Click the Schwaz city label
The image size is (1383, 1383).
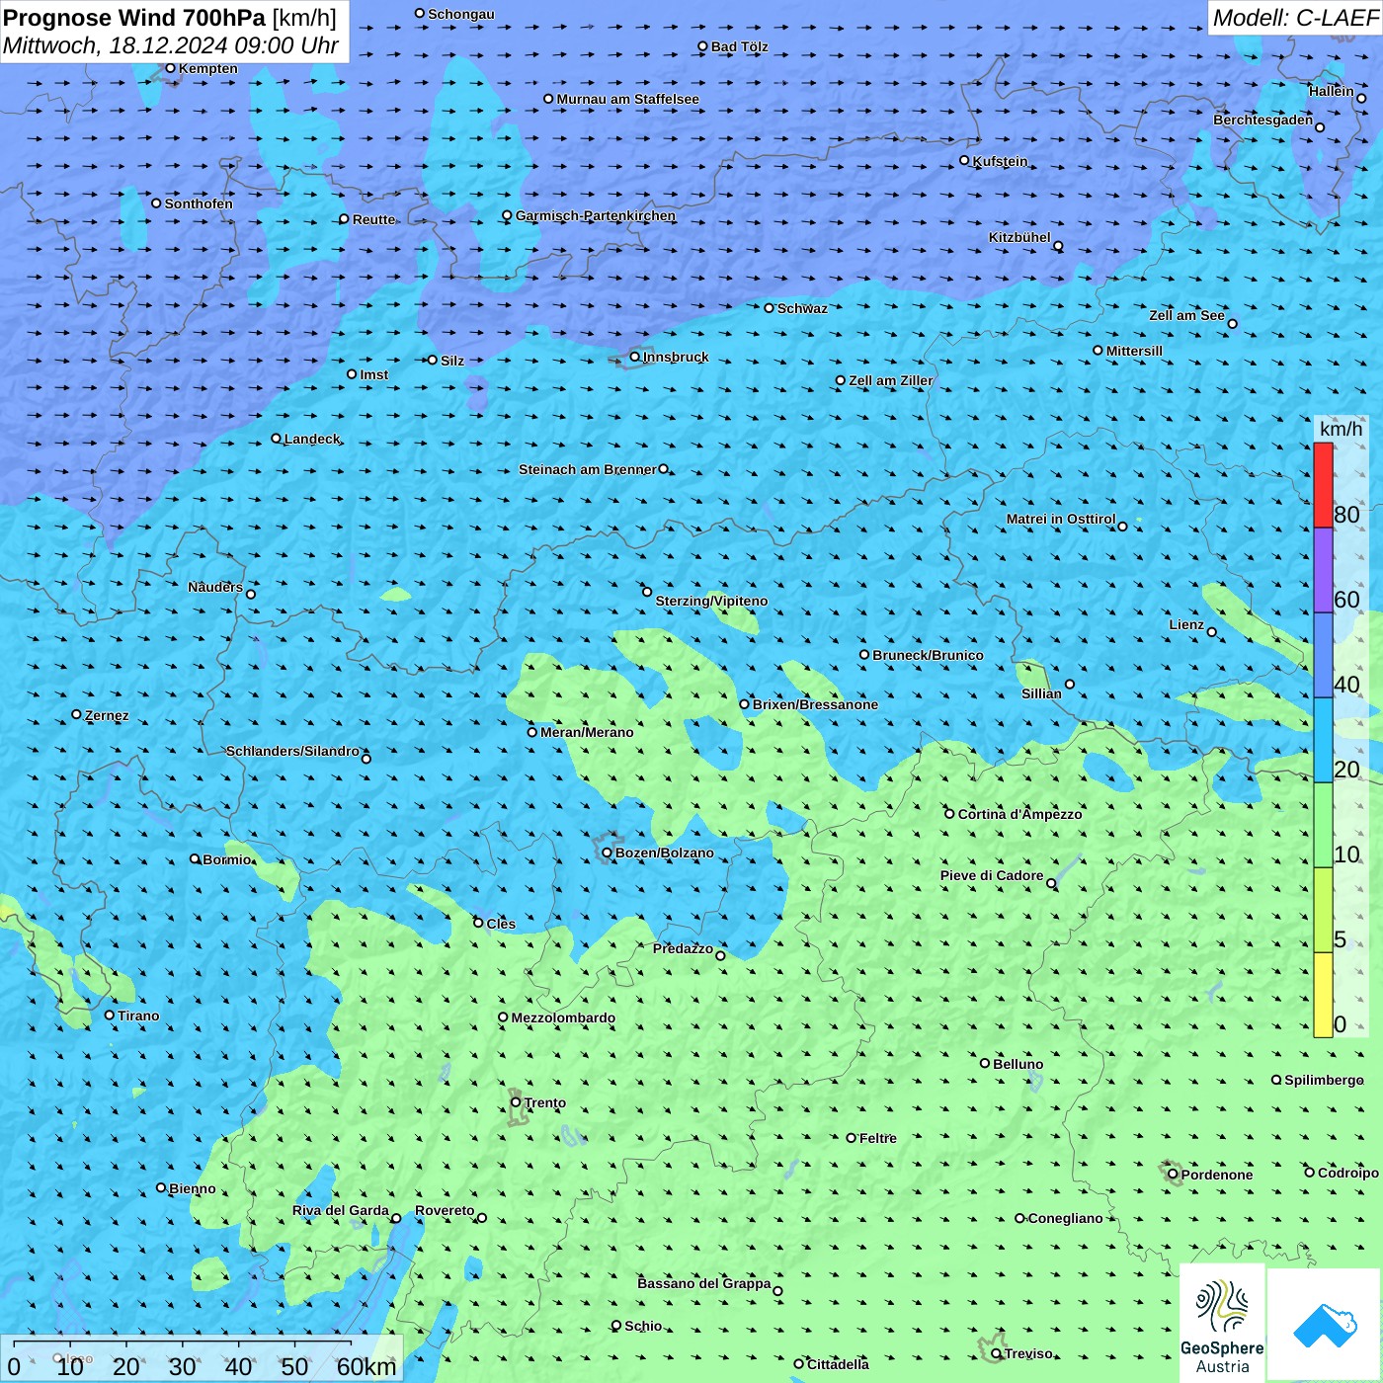(x=802, y=308)
